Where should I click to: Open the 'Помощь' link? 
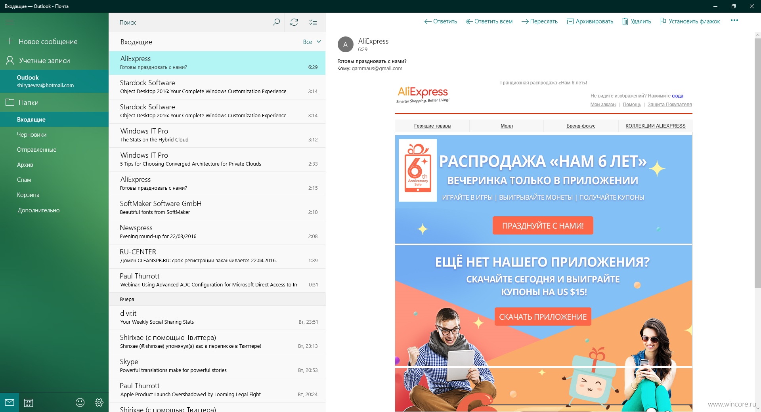point(632,105)
